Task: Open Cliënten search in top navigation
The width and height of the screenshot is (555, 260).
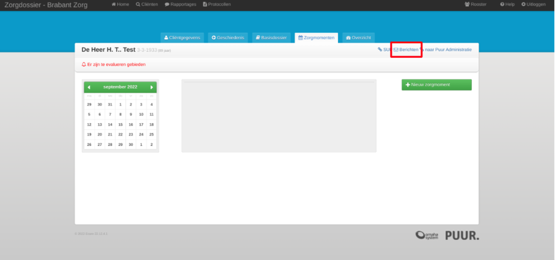Action: point(147,5)
